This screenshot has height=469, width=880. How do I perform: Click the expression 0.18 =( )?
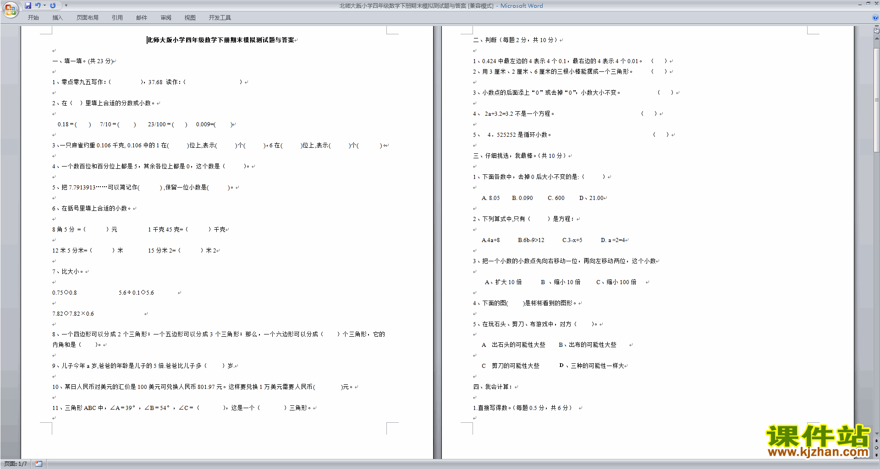[x=74, y=124]
